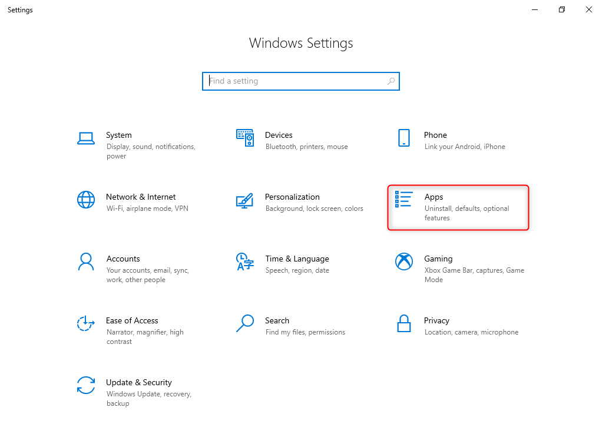The height and width of the screenshot is (427, 599).
Task: Click the Phone icon
Action: click(x=404, y=137)
